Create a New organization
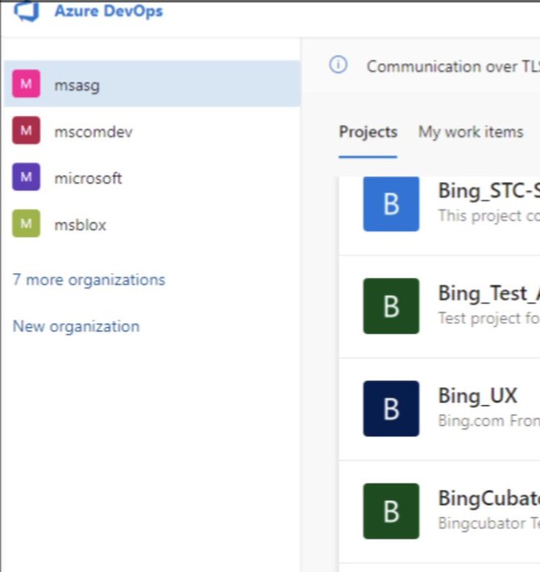Screen dimensions: 540x572 (x=77, y=326)
